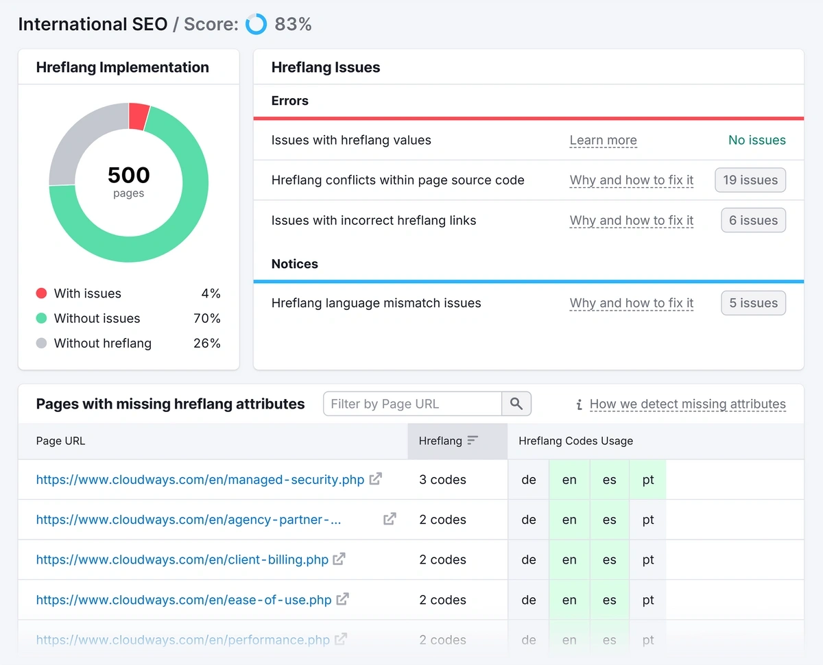Click the 'Filter by Page URL' input field
This screenshot has width=823, height=665.
pos(411,404)
